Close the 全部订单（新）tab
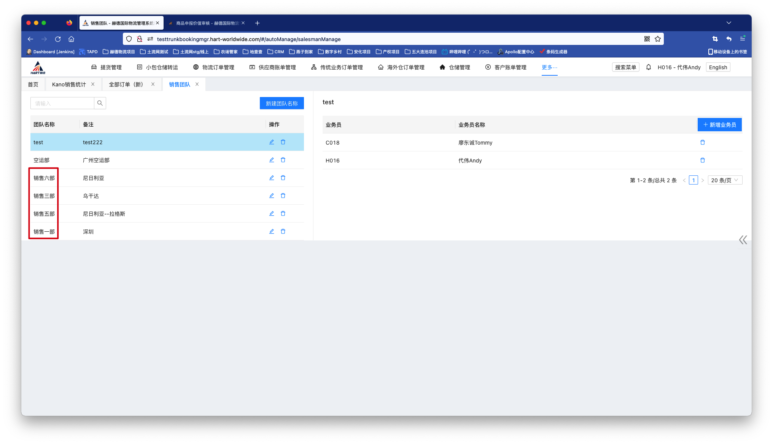The width and height of the screenshot is (773, 444). (x=153, y=84)
